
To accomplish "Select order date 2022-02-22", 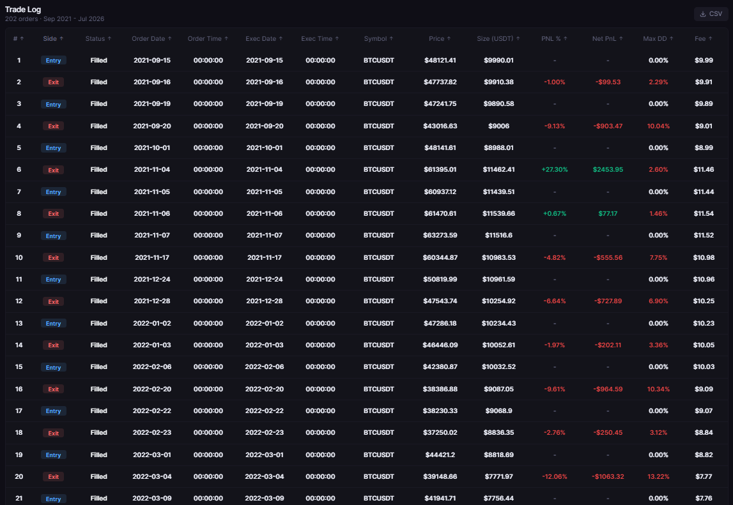I will pyautogui.click(x=152, y=411).
